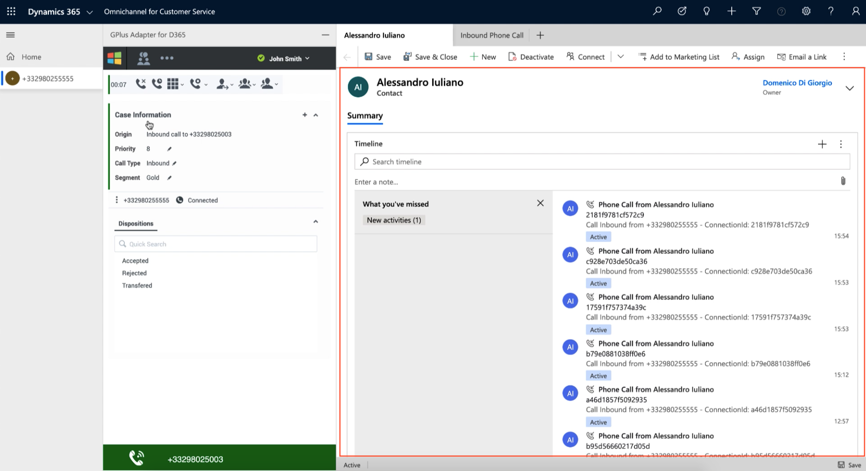Open John Smith agent status dropdown
Screen dimensions: 866x471
(284, 59)
